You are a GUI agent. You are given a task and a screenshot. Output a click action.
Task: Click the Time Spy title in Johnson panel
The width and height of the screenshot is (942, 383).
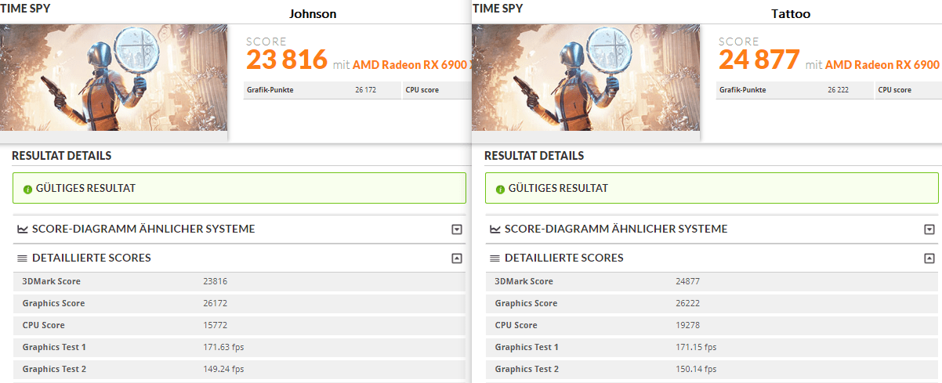tap(26, 8)
